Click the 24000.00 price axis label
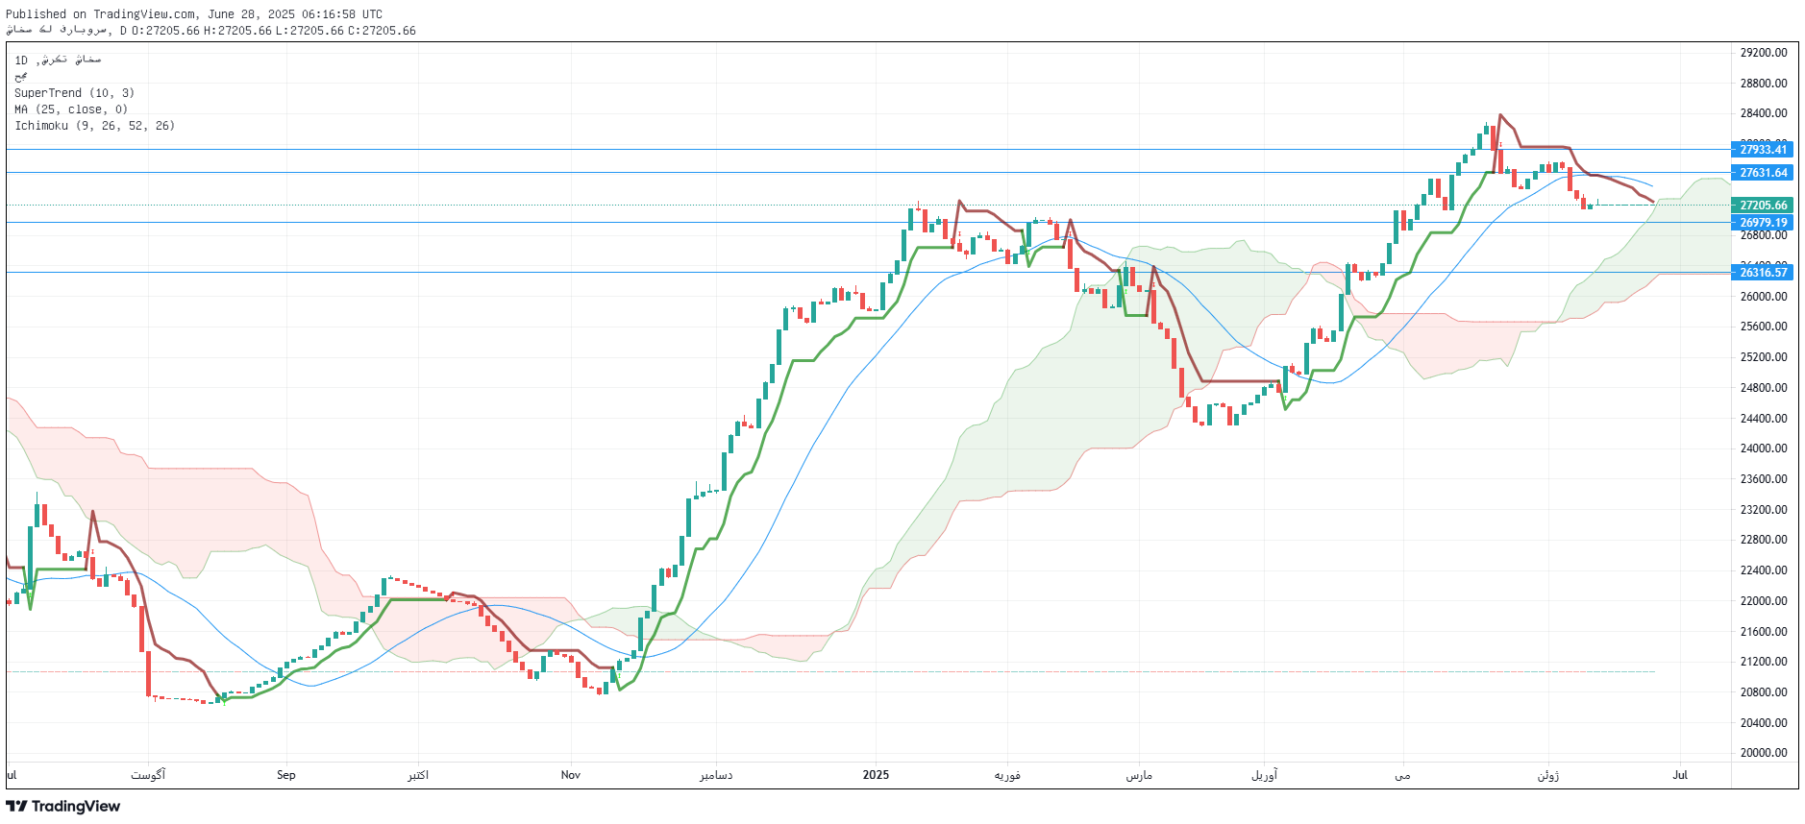This screenshot has height=824, width=1805. coord(1764,448)
